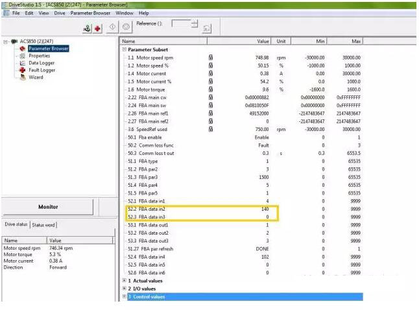Click lock icon beside SpeedRef used
Screen dimensions: 419x310
211,129
